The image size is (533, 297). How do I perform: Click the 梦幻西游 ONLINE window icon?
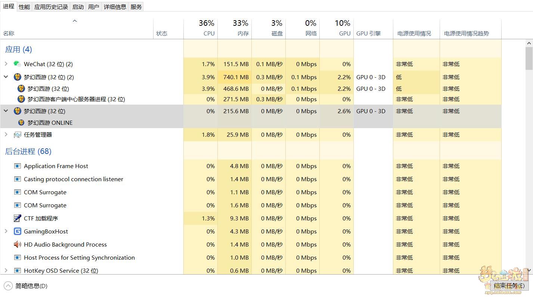21,123
